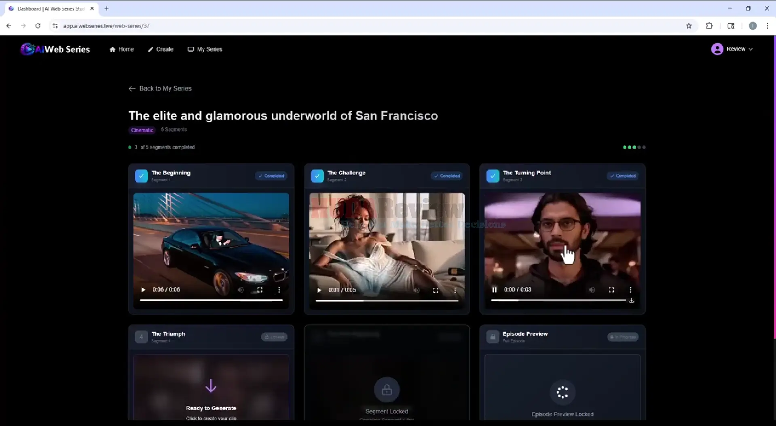
Task: Seek The Challenge video progress bar
Action: click(x=387, y=301)
